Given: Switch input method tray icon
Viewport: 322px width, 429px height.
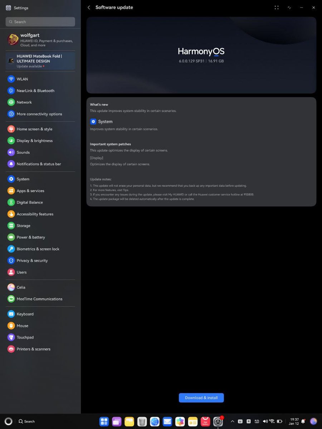Looking at the screenshot, I should pos(249,421).
